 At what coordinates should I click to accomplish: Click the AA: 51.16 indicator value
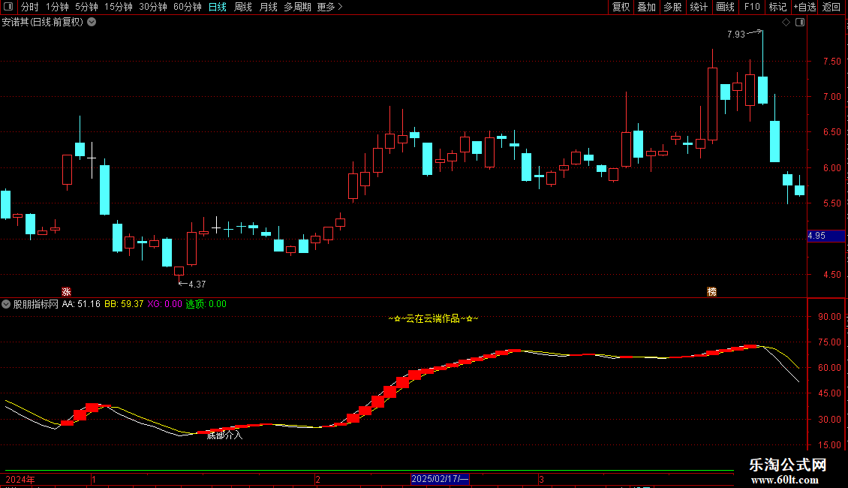tap(81, 304)
